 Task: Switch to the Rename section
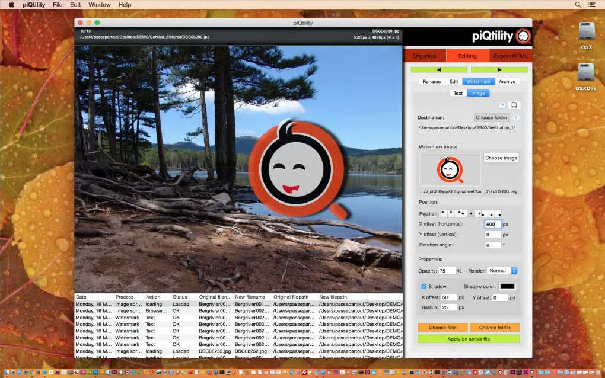click(x=431, y=81)
